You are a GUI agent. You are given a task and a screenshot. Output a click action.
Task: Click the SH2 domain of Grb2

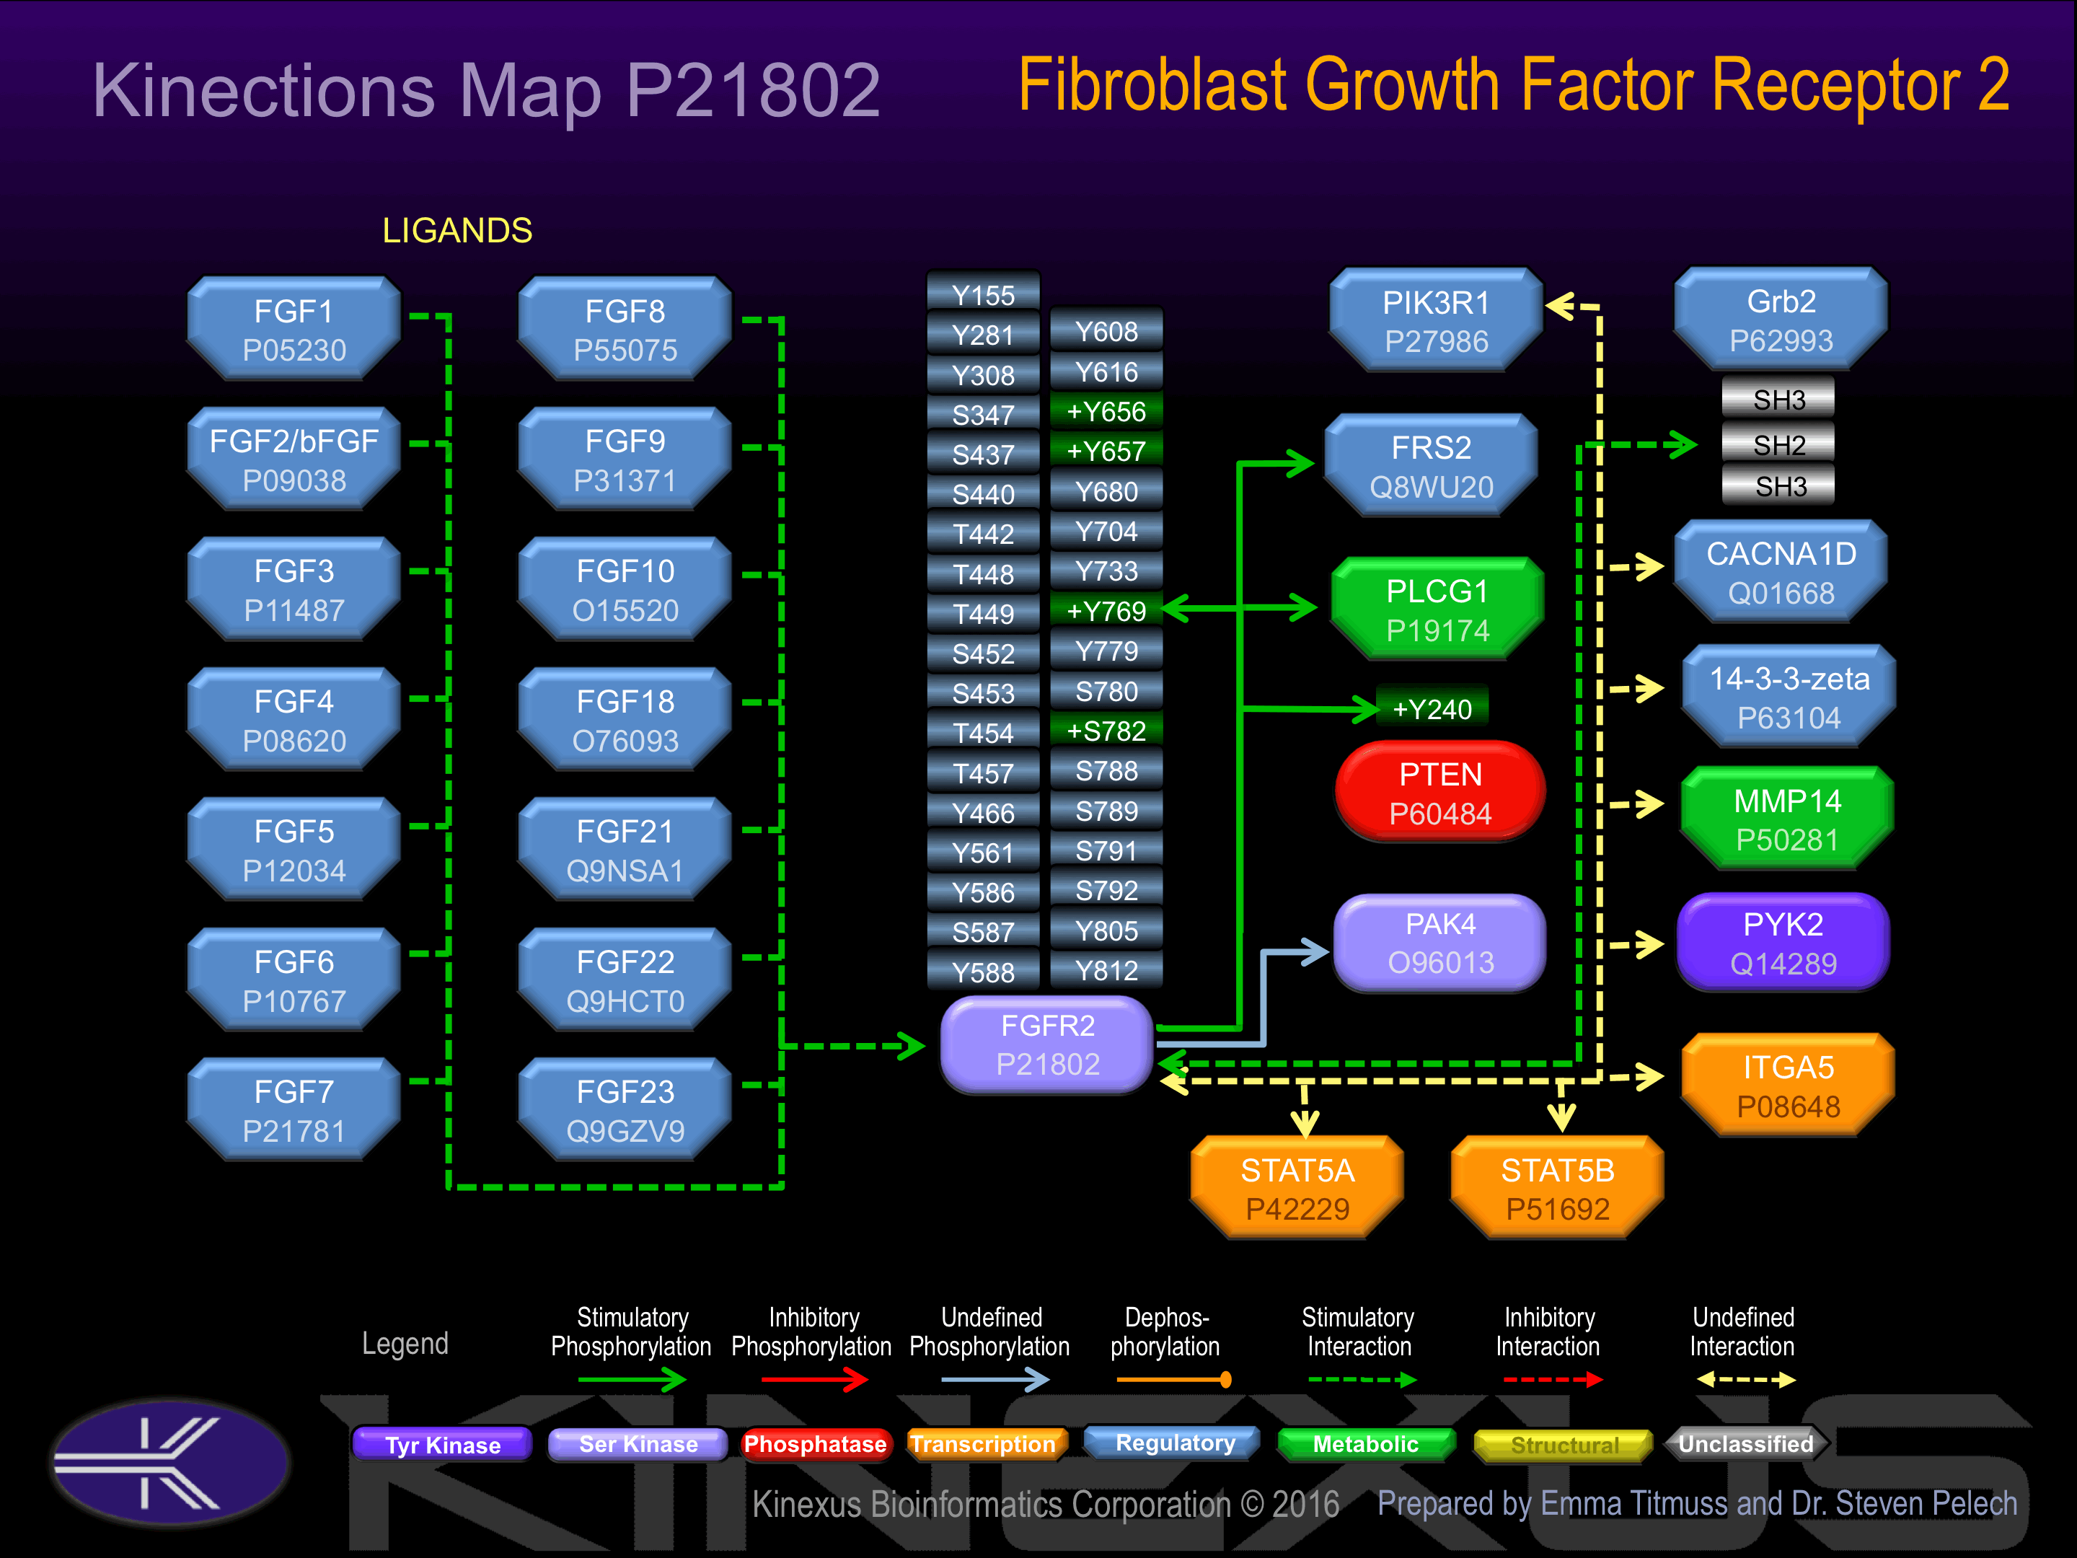(x=1778, y=444)
